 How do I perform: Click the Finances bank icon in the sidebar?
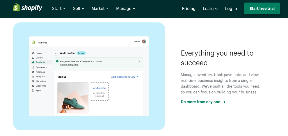33,72
